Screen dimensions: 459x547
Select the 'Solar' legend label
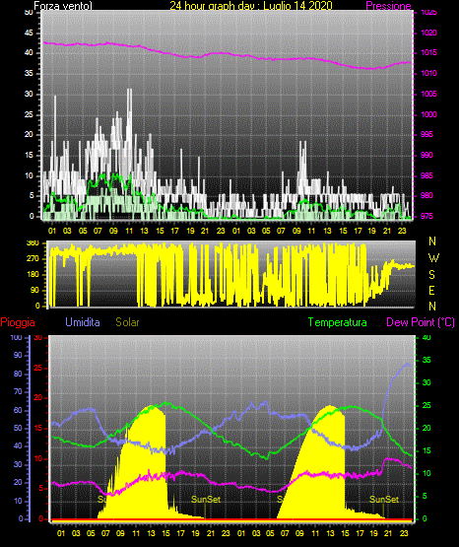(x=127, y=322)
